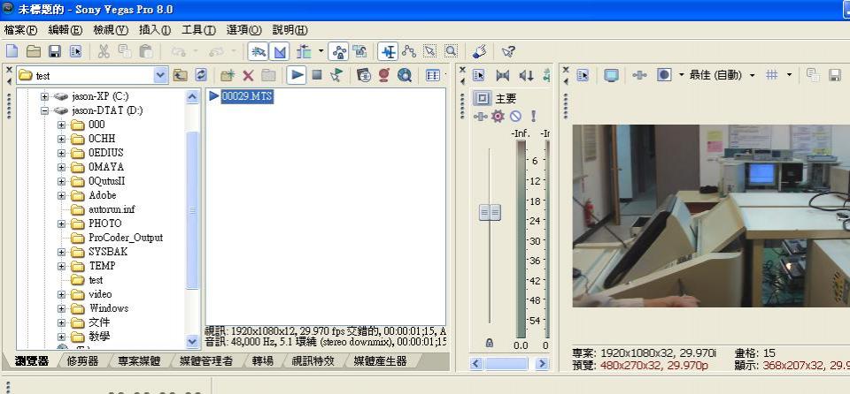
Task: Toggle Enable Snapping in the main toolbar
Action: pyautogui.click(x=259, y=51)
